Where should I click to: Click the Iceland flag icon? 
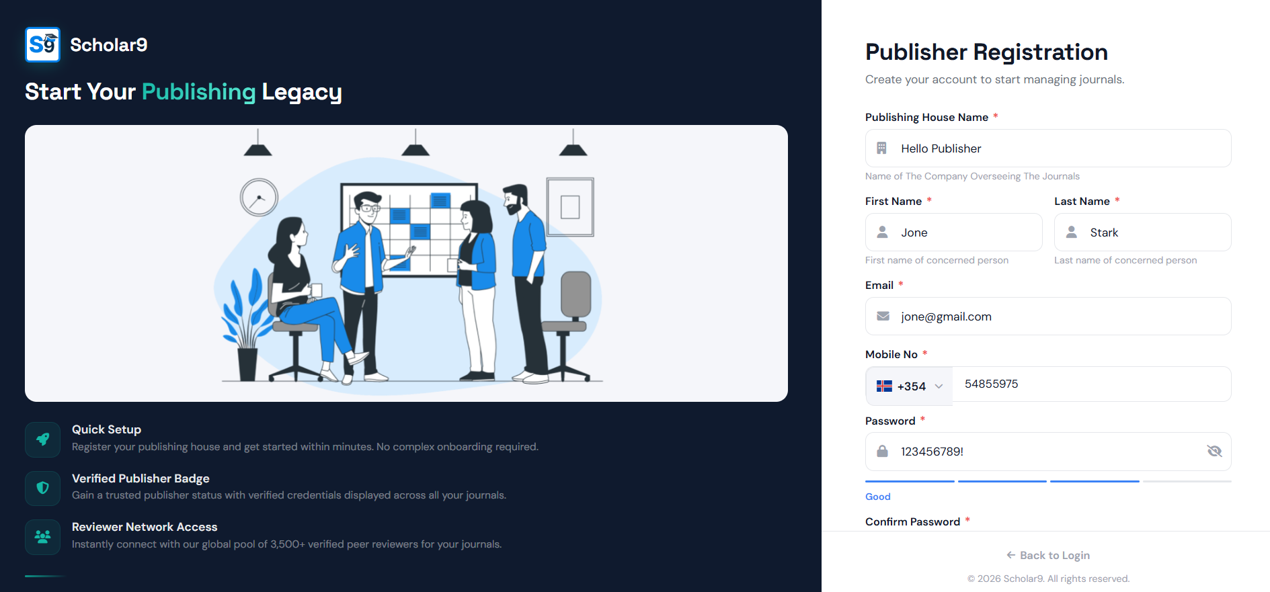pyautogui.click(x=884, y=386)
